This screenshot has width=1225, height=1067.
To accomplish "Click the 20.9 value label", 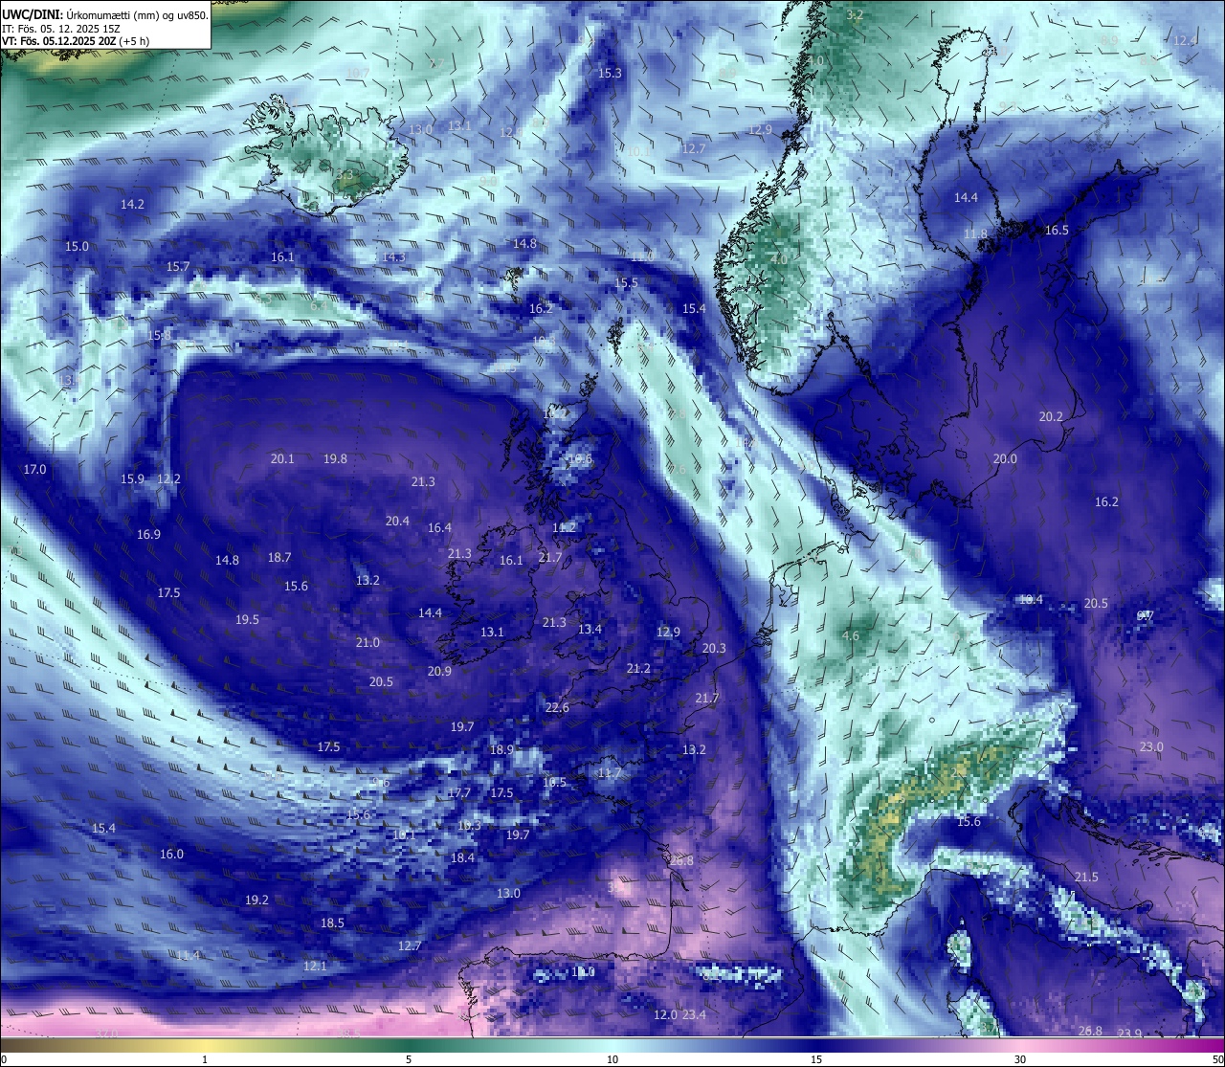I will (439, 672).
